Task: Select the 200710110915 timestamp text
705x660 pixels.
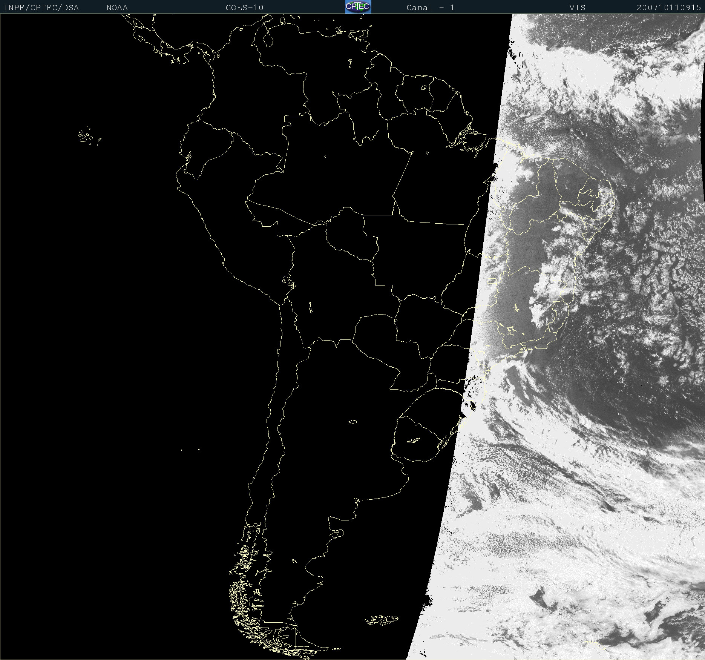Action: [669, 8]
